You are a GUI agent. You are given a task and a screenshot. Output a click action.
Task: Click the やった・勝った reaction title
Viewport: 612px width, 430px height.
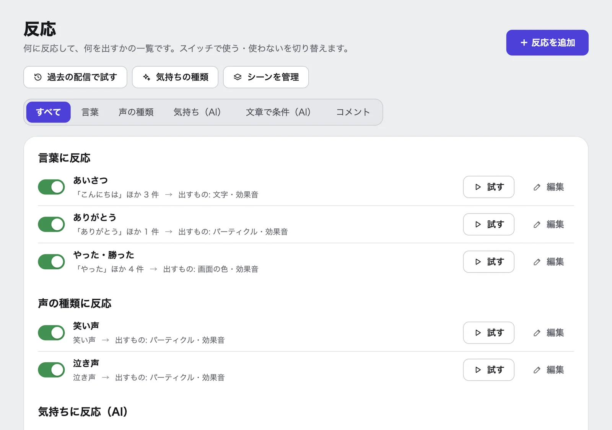pyautogui.click(x=104, y=255)
